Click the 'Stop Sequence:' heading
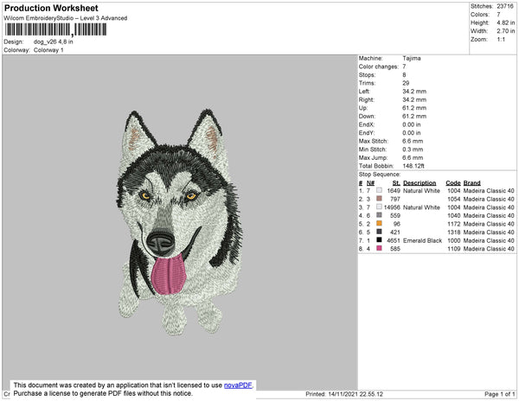Viewport: 519px width, 401px height. (x=380, y=175)
